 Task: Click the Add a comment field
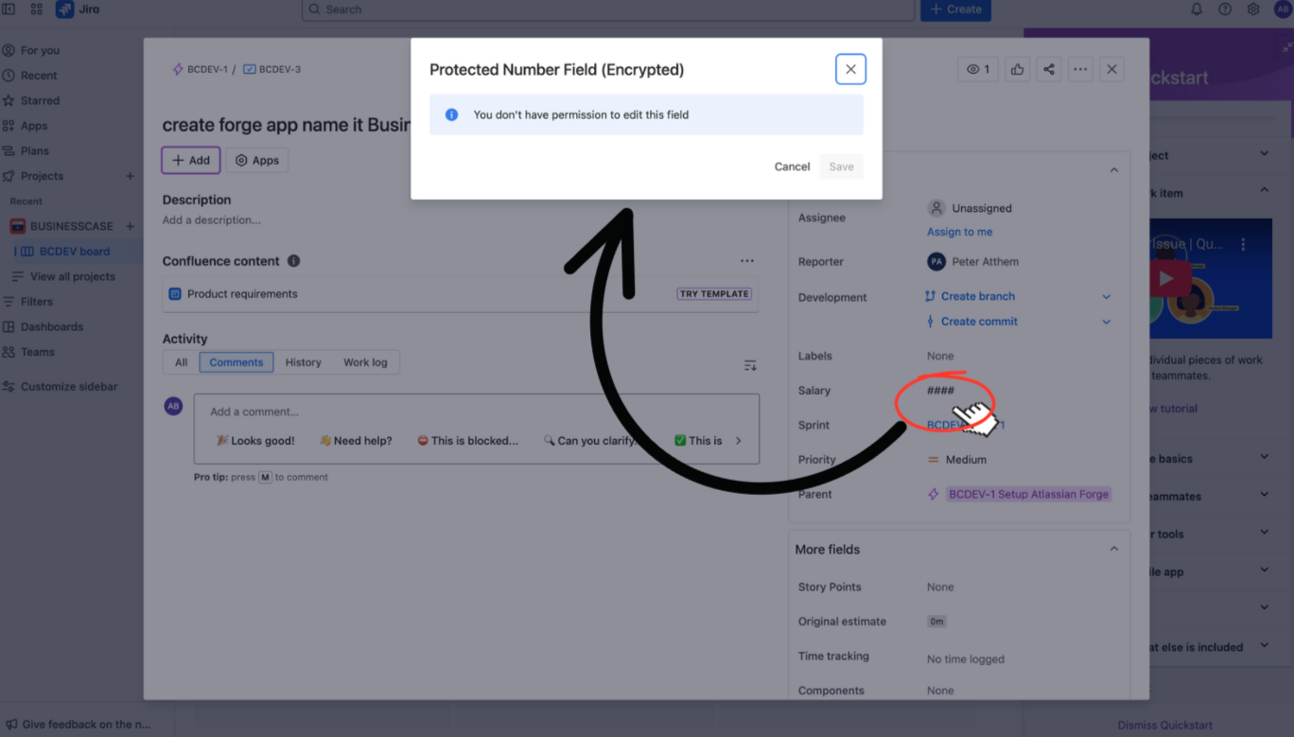tap(476, 412)
